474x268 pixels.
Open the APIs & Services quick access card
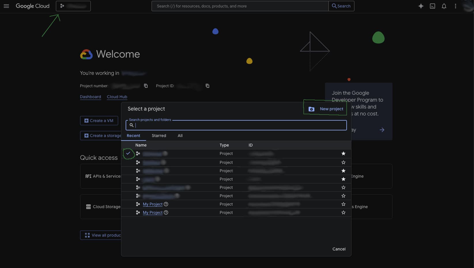click(101, 176)
